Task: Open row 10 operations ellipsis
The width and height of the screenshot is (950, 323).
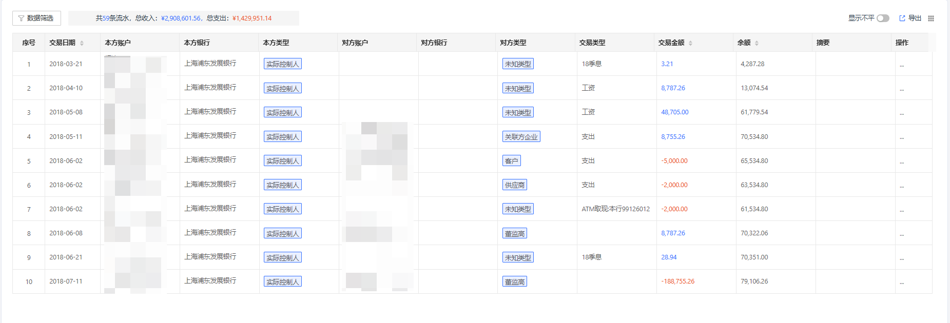Action: tap(902, 282)
